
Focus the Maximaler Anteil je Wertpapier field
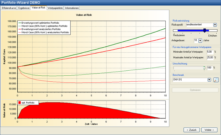[209, 57]
